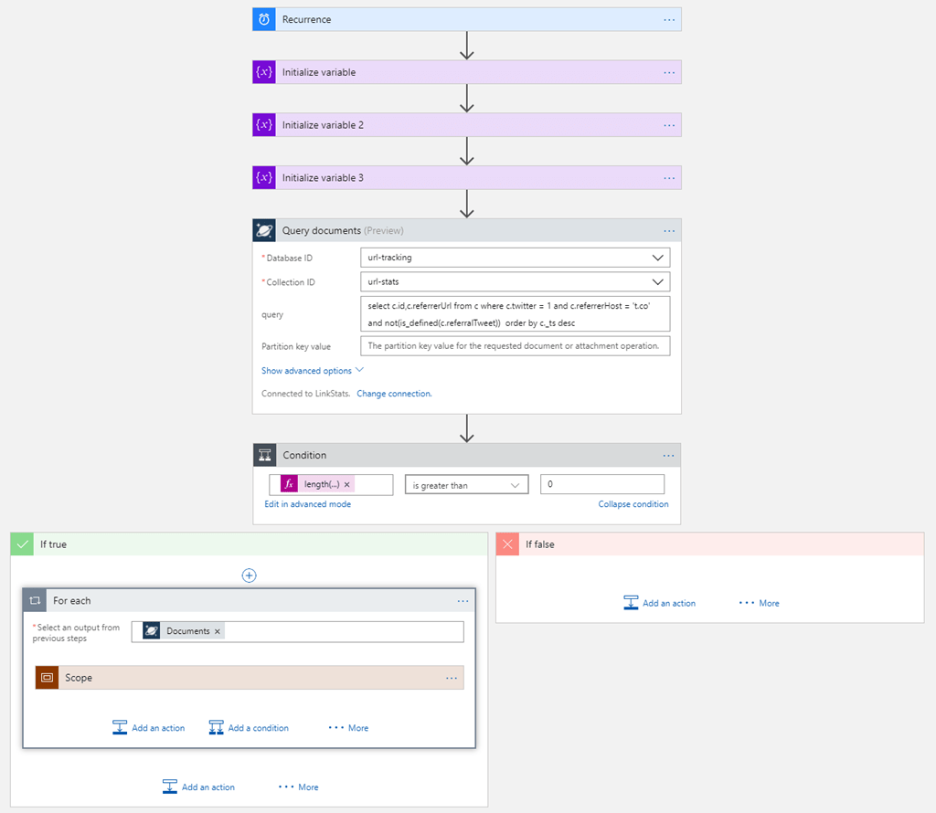Click the Scope action icon

47,677
